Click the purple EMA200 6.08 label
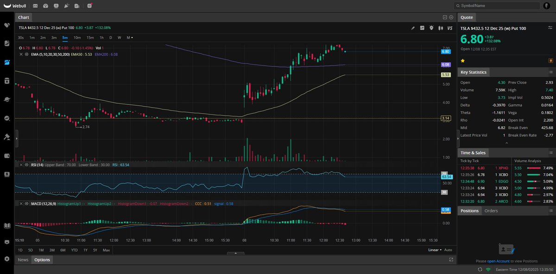The width and height of the screenshot is (556, 274). click(x=446, y=64)
